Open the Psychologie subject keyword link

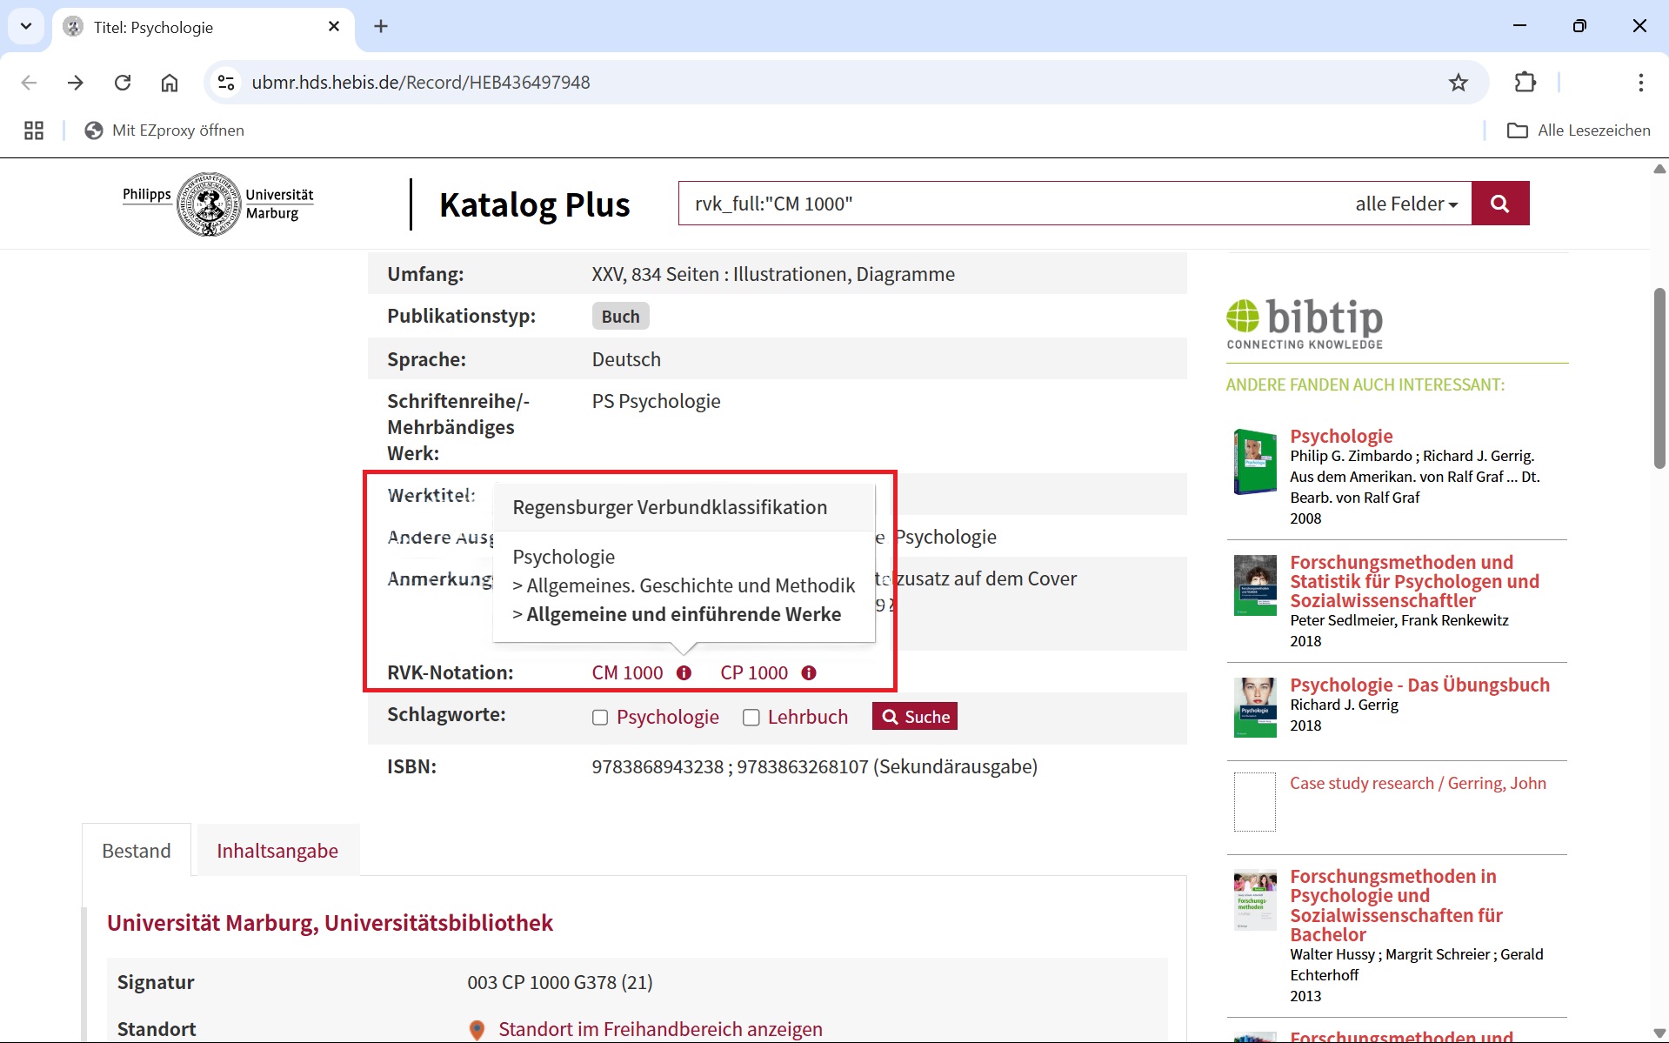pos(668,718)
